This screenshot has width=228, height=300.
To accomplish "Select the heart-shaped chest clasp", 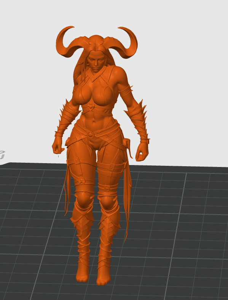I will 91,106.
